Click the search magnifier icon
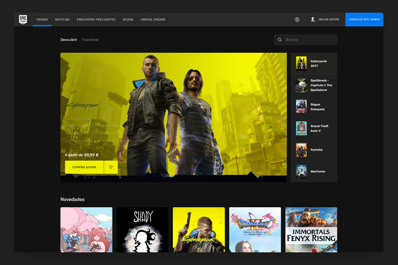Image resolution: width=398 pixels, height=265 pixels. (280, 40)
